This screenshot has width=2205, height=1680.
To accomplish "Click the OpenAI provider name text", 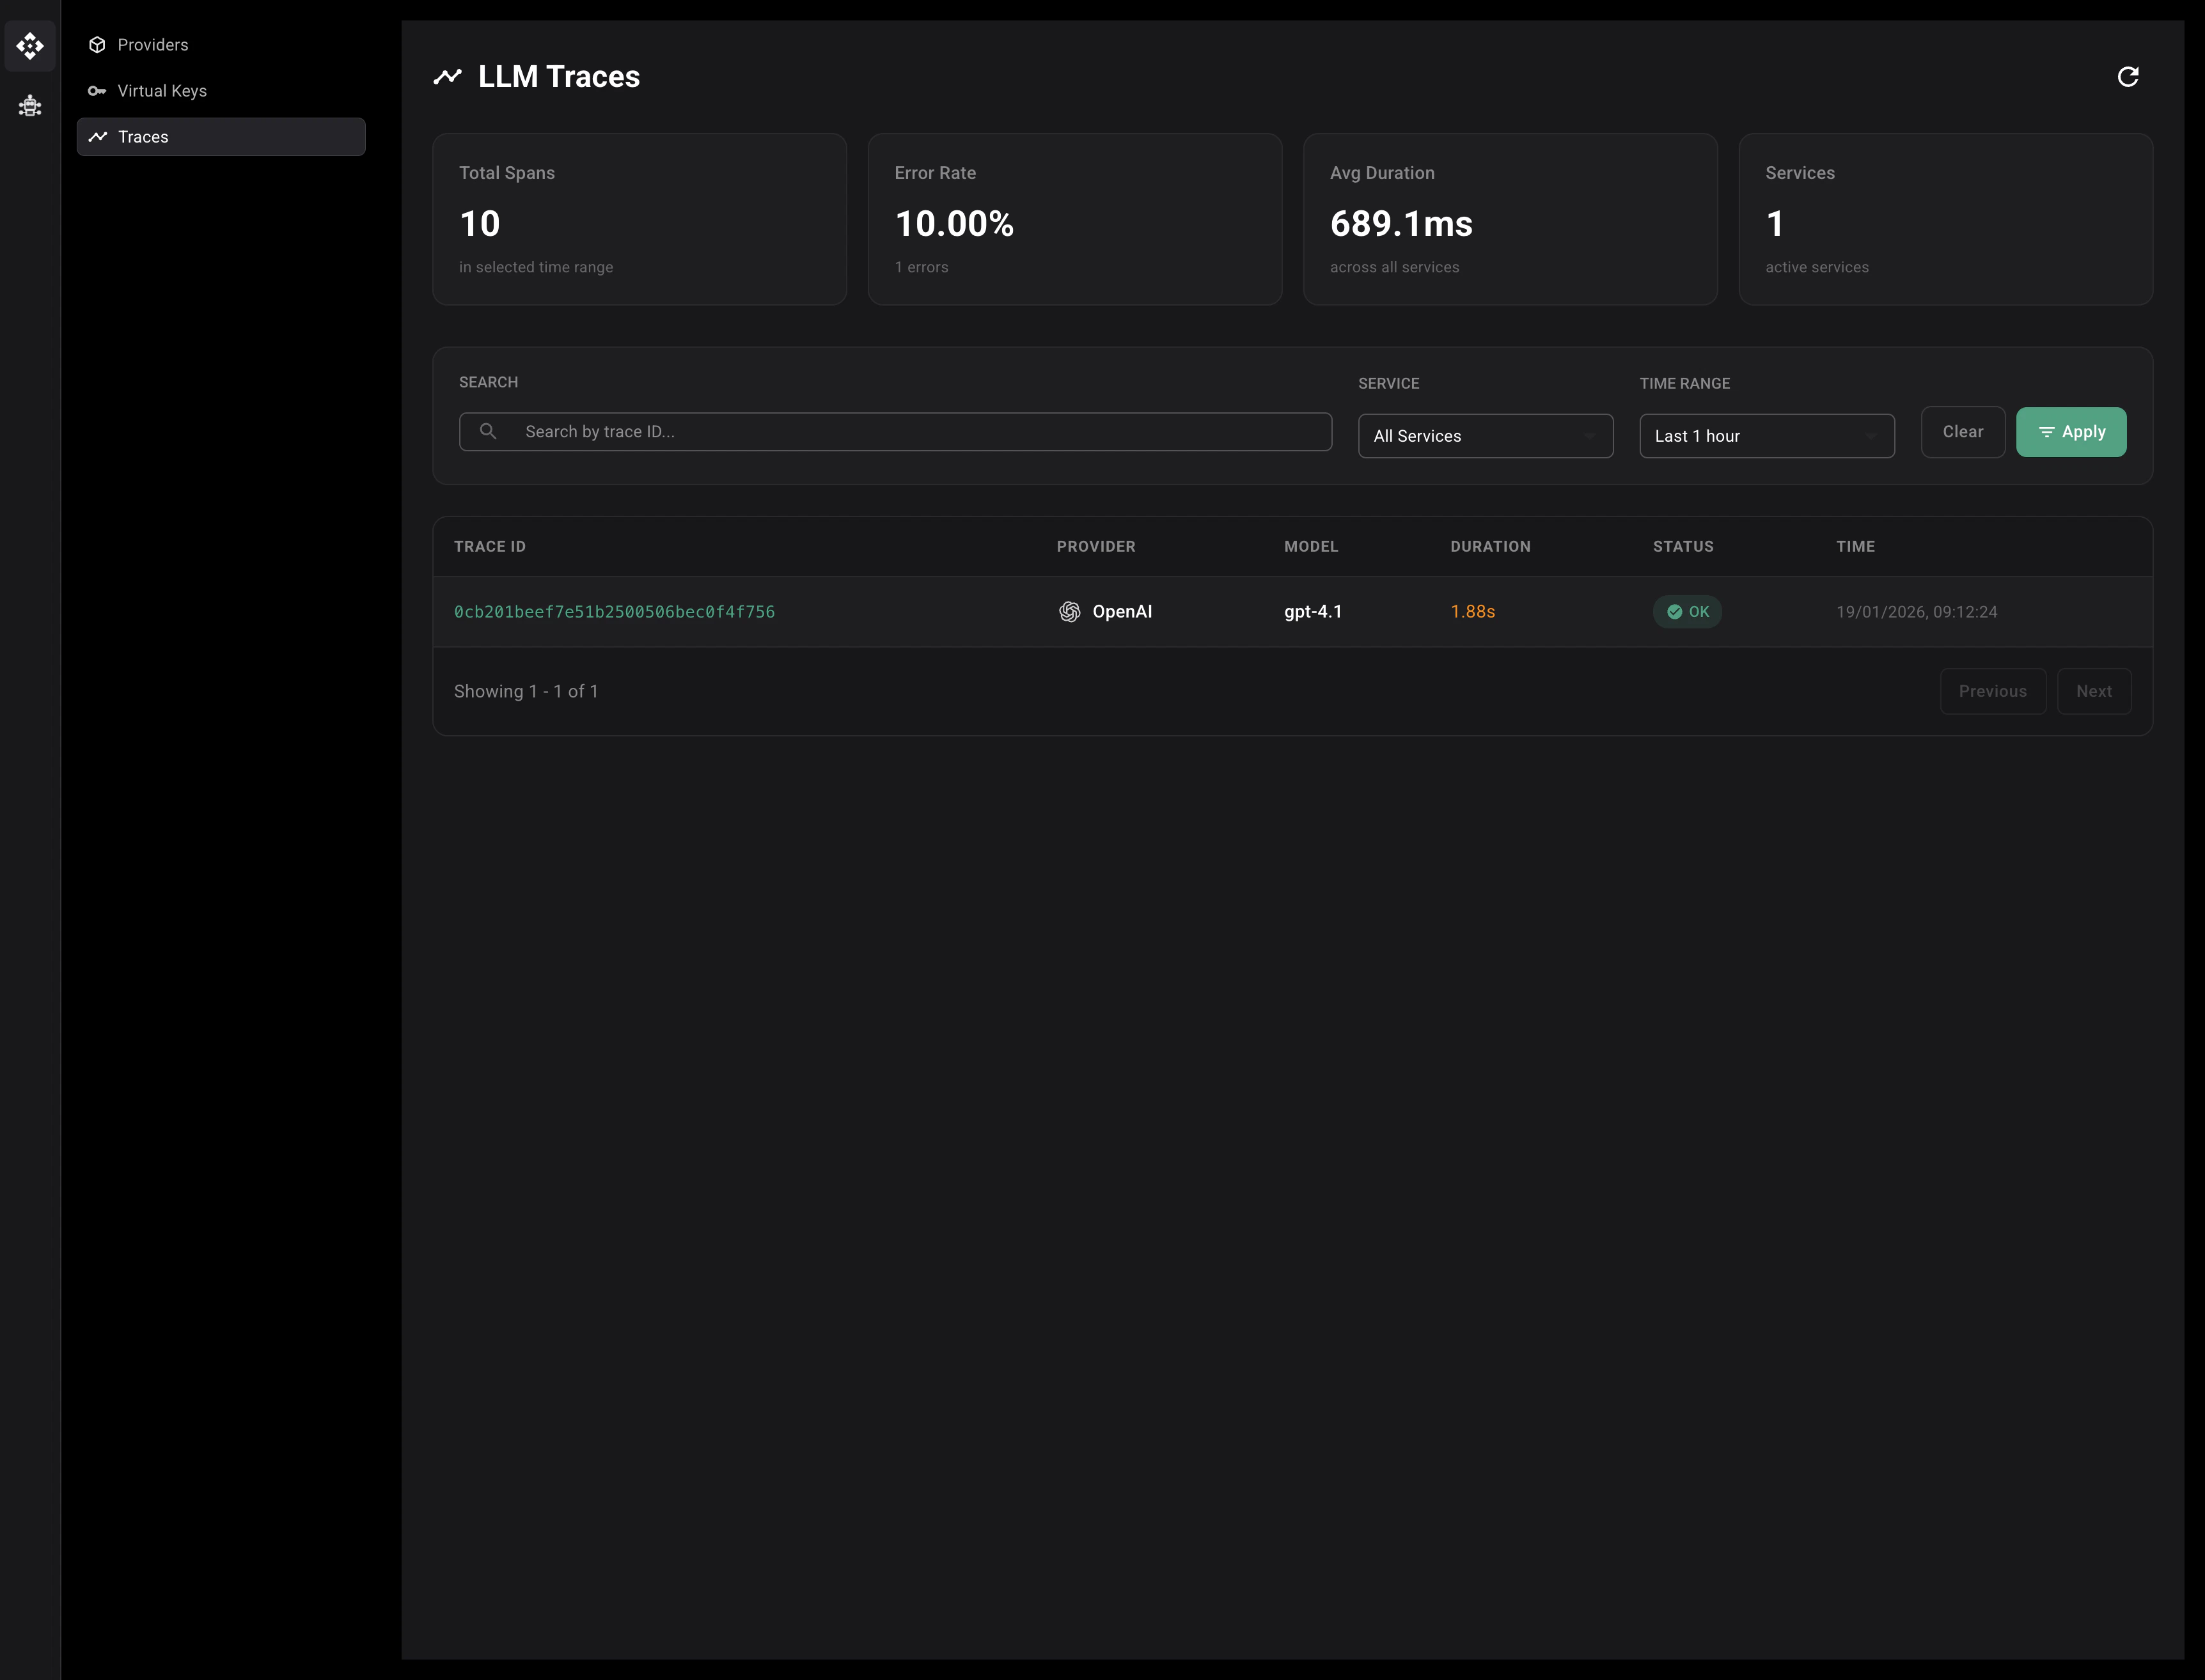I will [1122, 612].
